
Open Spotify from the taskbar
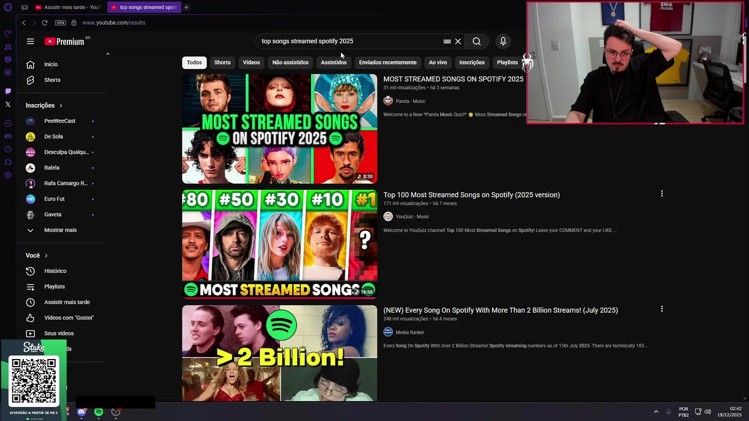point(98,412)
